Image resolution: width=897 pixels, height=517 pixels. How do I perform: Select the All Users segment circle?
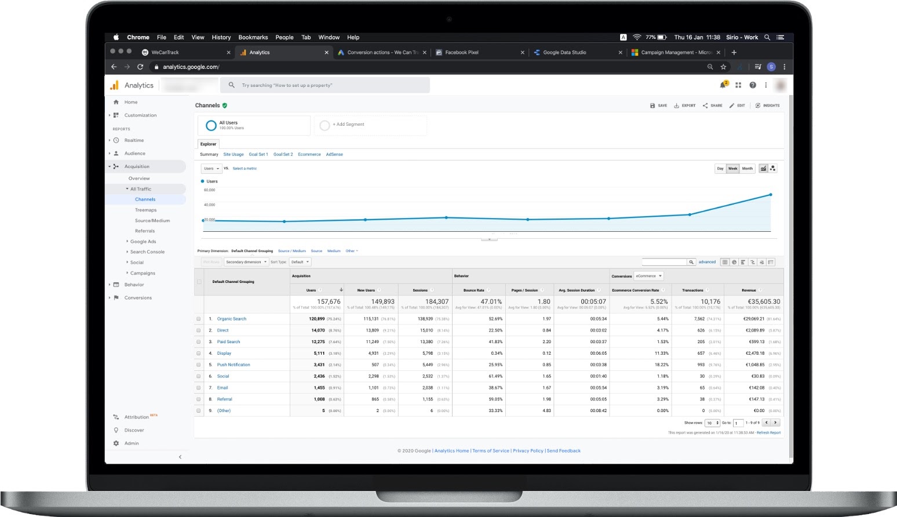click(211, 125)
